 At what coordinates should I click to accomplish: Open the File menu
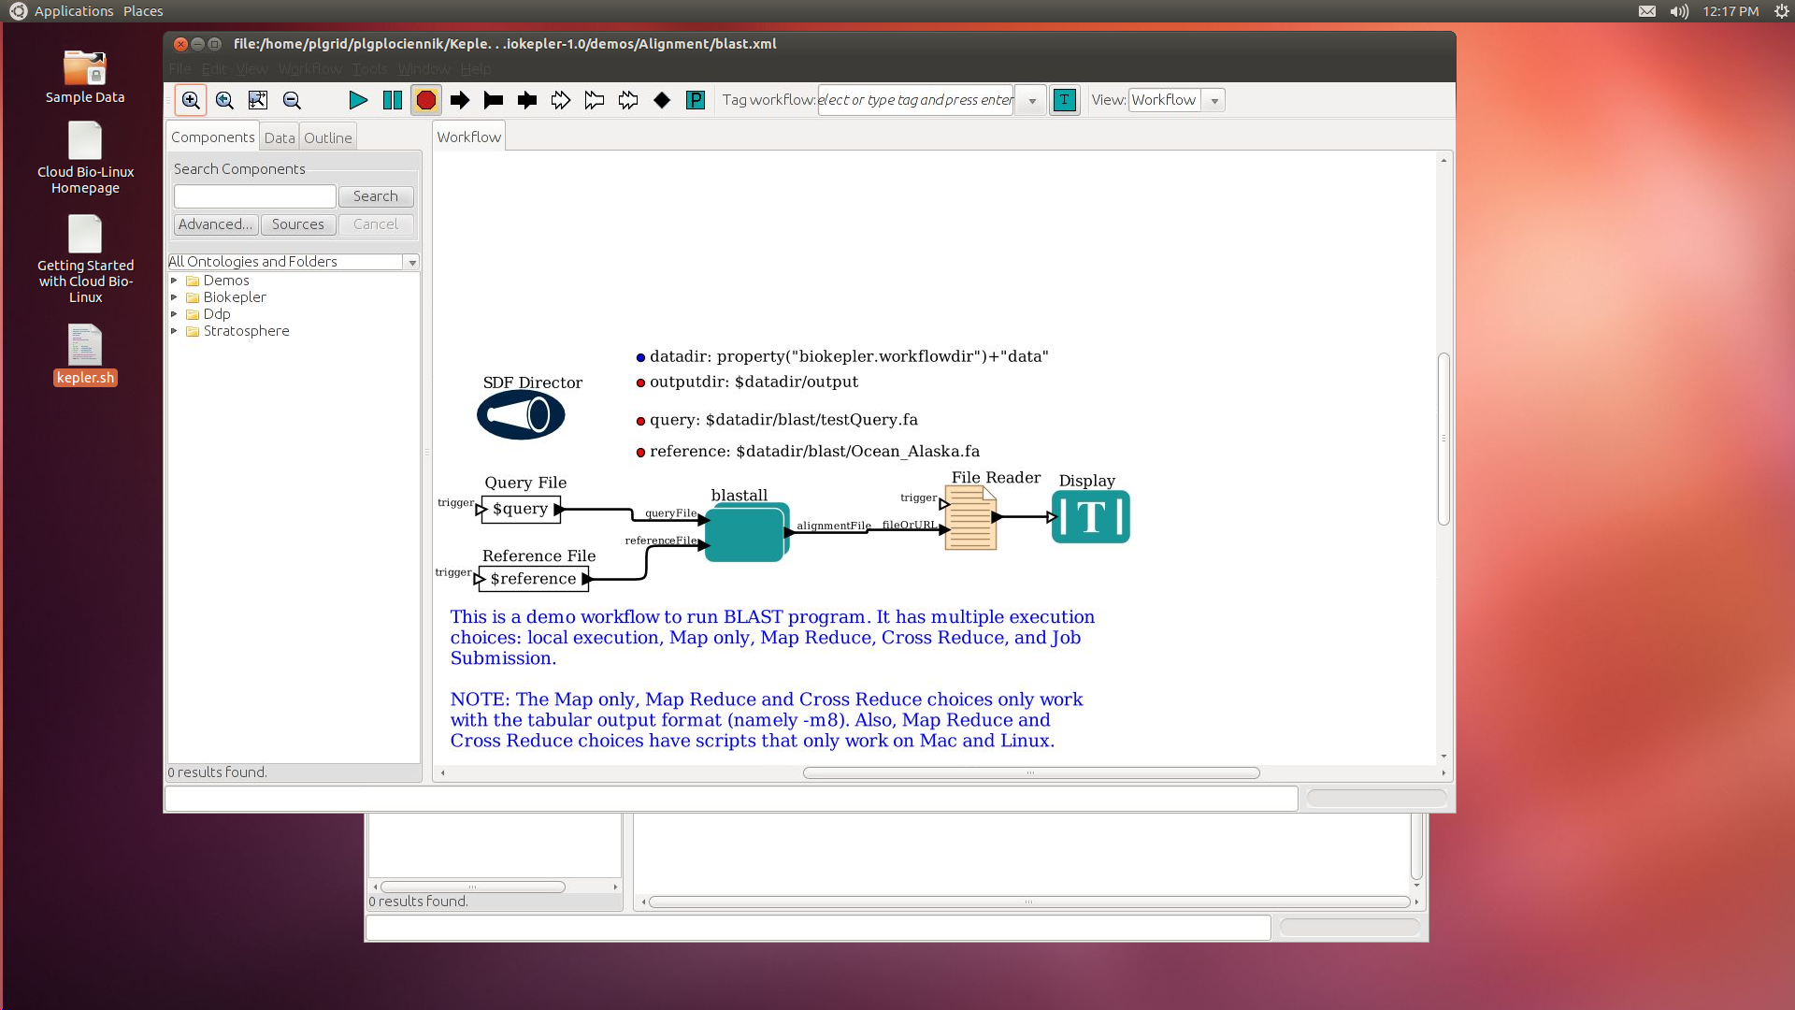[179, 68]
